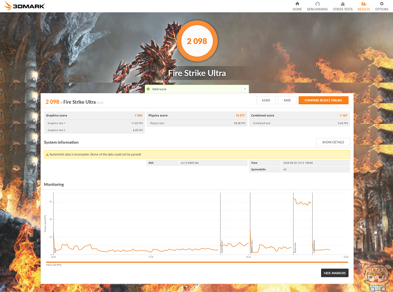Toggle the Frame rate (FPS) legend entry
The width and height of the screenshot is (393, 292).
tap(54, 265)
